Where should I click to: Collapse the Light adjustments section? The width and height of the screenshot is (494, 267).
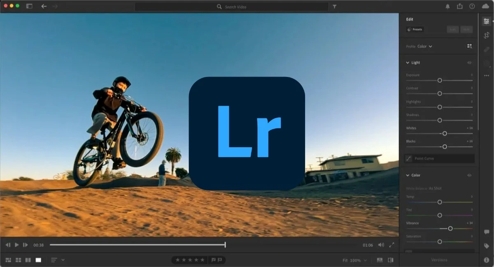[408, 63]
